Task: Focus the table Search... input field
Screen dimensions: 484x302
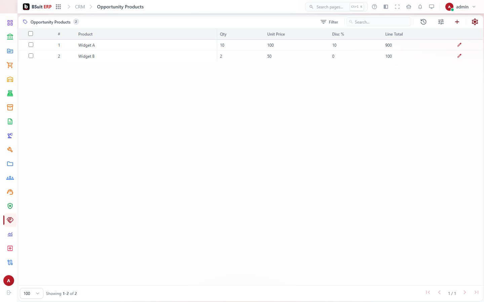Action: (379, 22)
